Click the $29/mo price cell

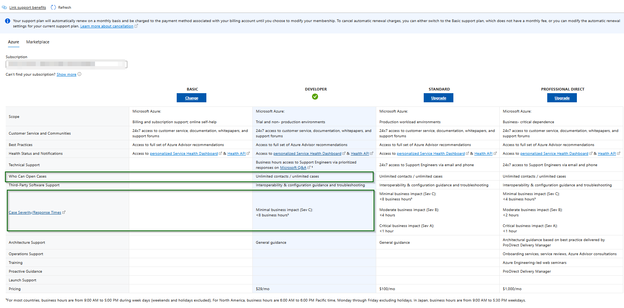pyautogui.click(x=263, y=289)
